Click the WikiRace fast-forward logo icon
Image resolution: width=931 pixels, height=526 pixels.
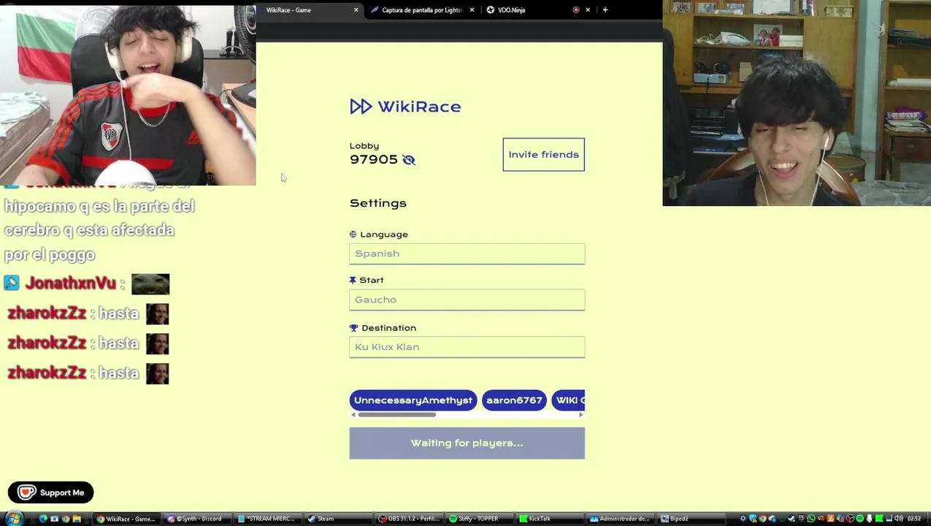coord(361,107)
